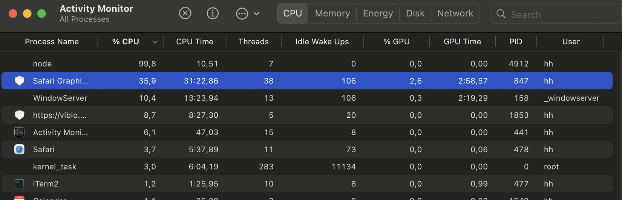The image size is (622, 200).
Task: Switch to the Memory tab
Action: point(332,14)
